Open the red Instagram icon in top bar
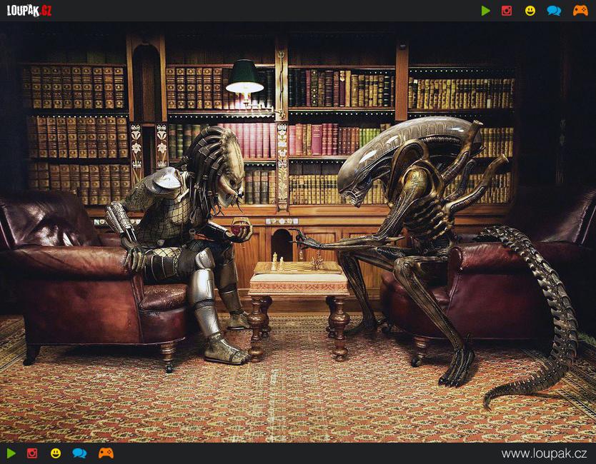This screenshot has height=464, width=596. (x=507, y=11)
